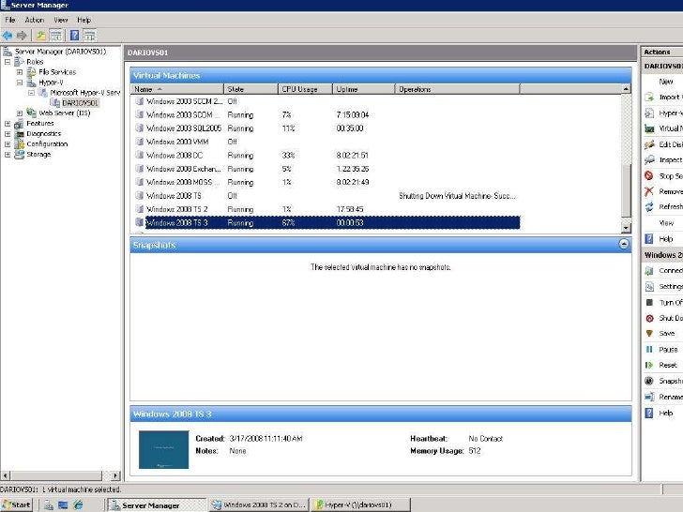Collapse the Hyper-V tree node

pos(20,83)
